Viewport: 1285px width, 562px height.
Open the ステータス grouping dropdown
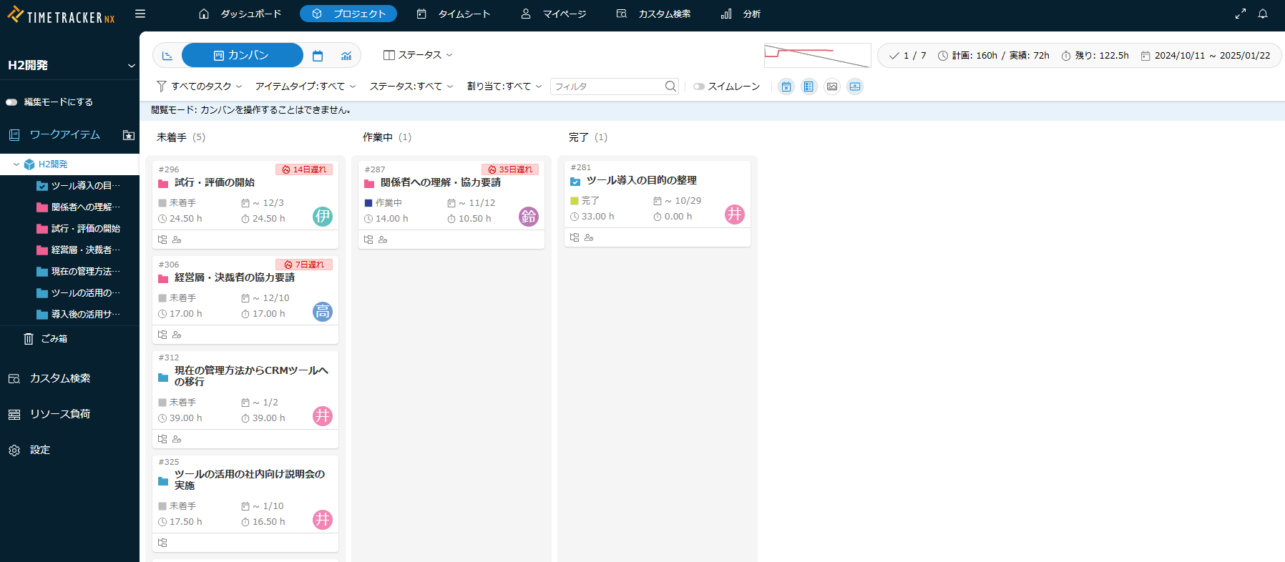(419, 55)
